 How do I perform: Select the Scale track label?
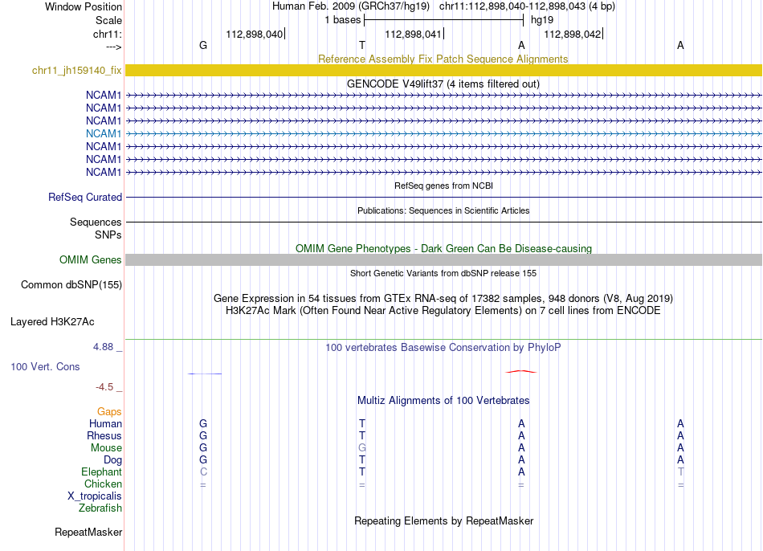pyautogui.click(x=108, y=20)
